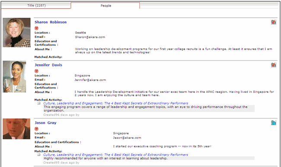Click the red status icon under Sharon Robinson
The image size is (281, 167).
[36, 28]
